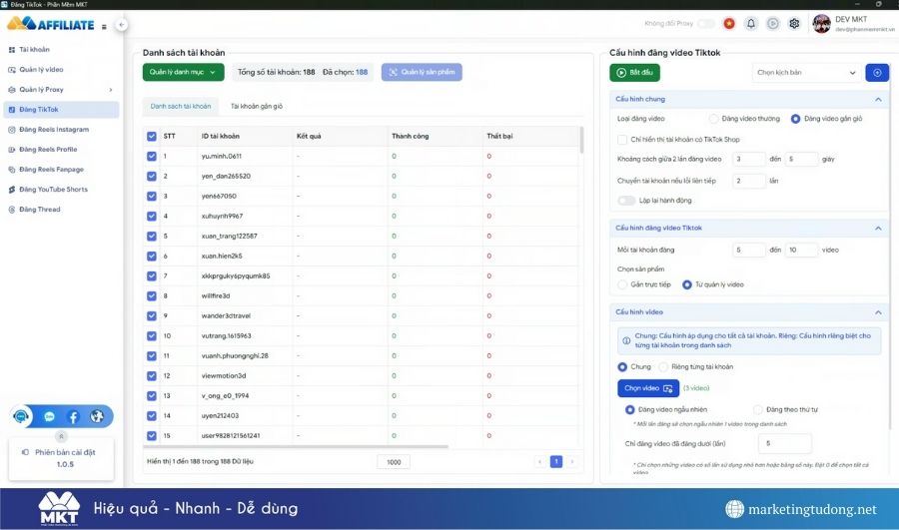Click the DEV MKT user avatar
The height and width of the screenshot is (530, 899).
[x=822, y=24]
